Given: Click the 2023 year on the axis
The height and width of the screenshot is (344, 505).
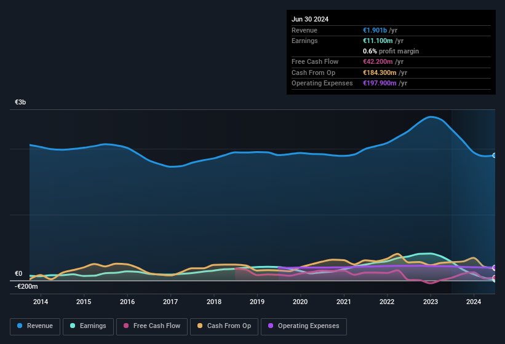Looking at the screenshot, I should tap(431, 302).
